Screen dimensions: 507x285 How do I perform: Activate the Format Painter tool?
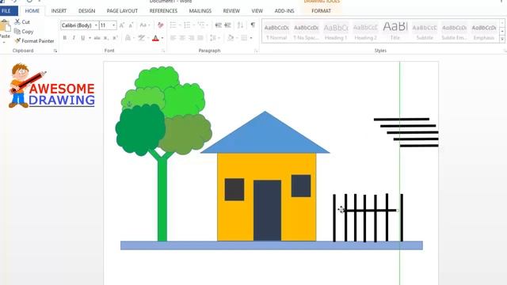coord(34,40)
